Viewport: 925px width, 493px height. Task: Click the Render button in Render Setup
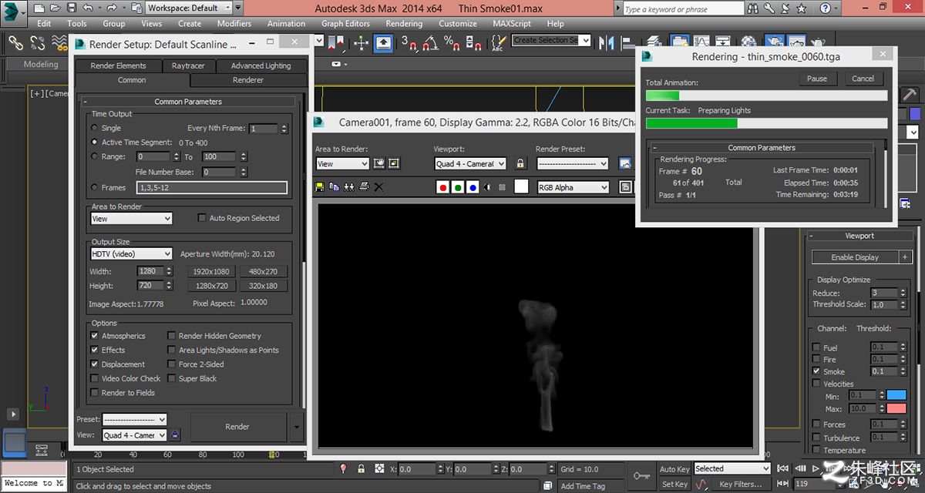pos(237,427)
